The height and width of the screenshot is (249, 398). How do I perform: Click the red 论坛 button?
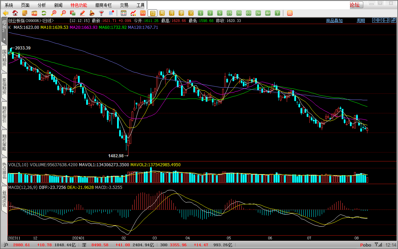[x=356, y=5]
